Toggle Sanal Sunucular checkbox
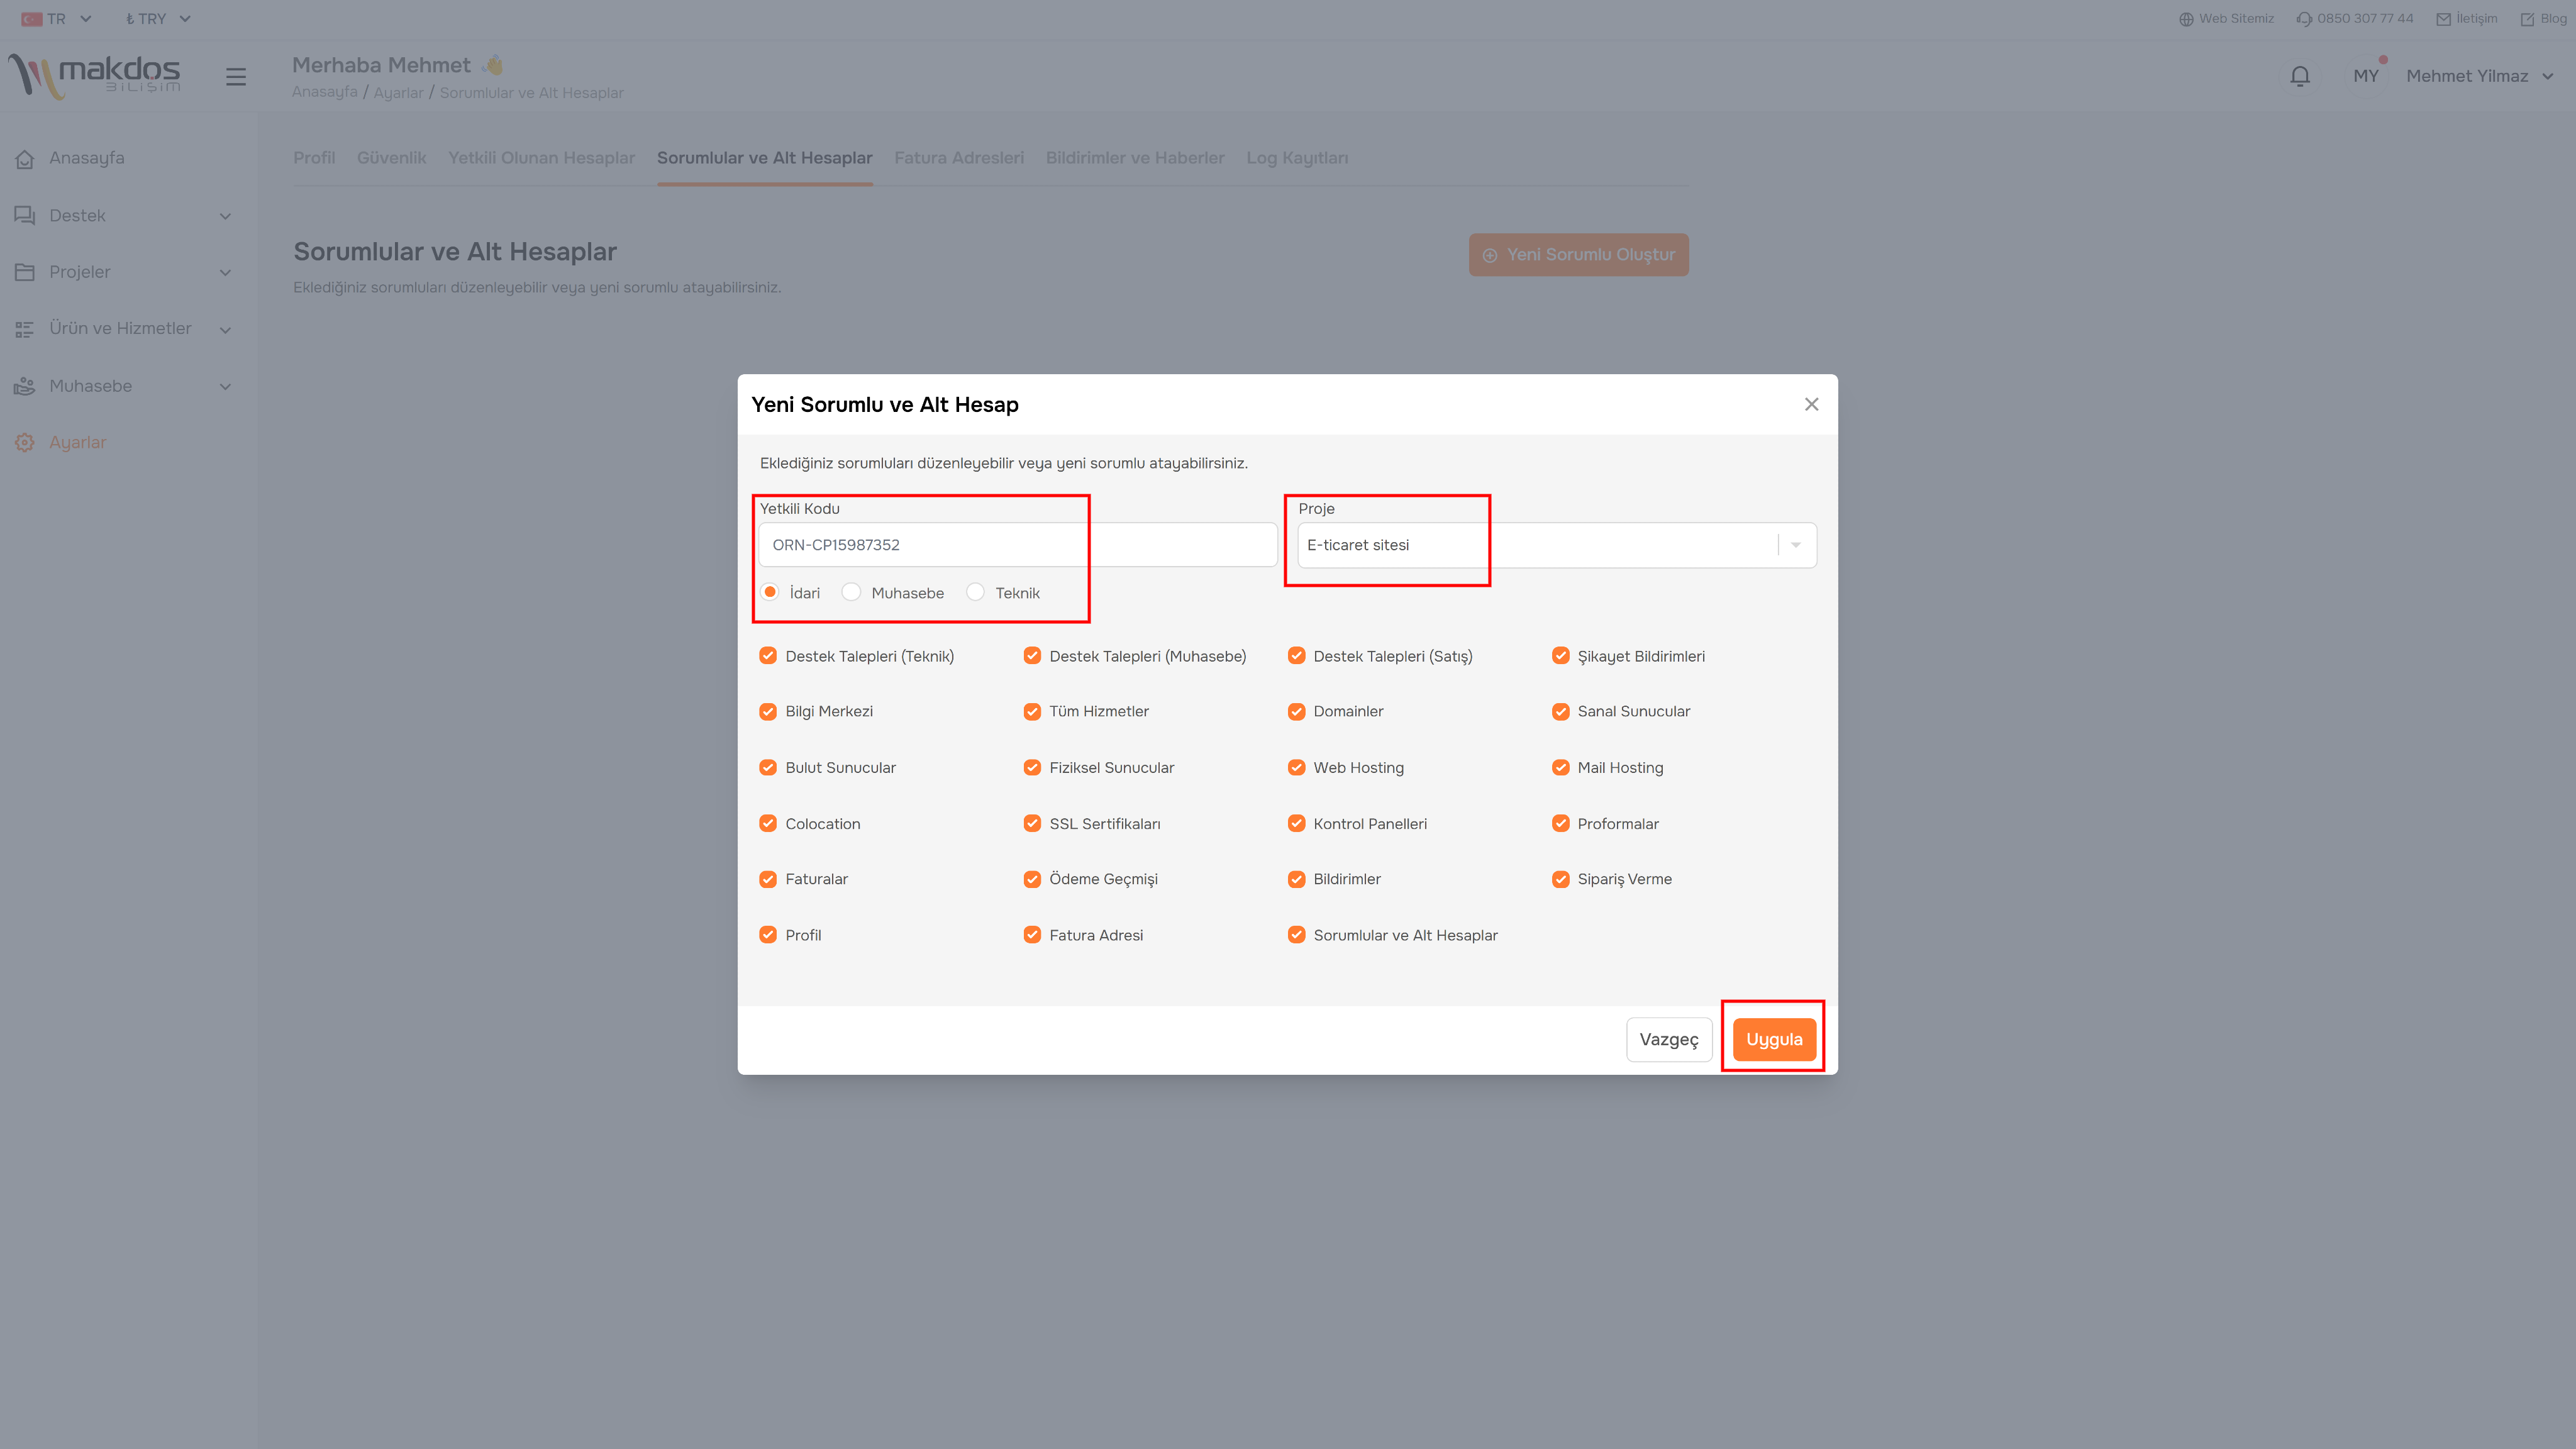 1560,711
